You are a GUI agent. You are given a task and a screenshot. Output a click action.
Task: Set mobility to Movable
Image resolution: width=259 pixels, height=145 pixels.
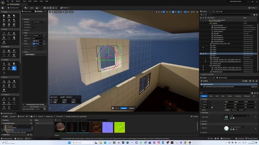pos(241,110)
